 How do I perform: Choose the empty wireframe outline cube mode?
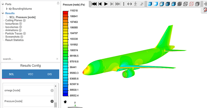click(x=185, y=4)
